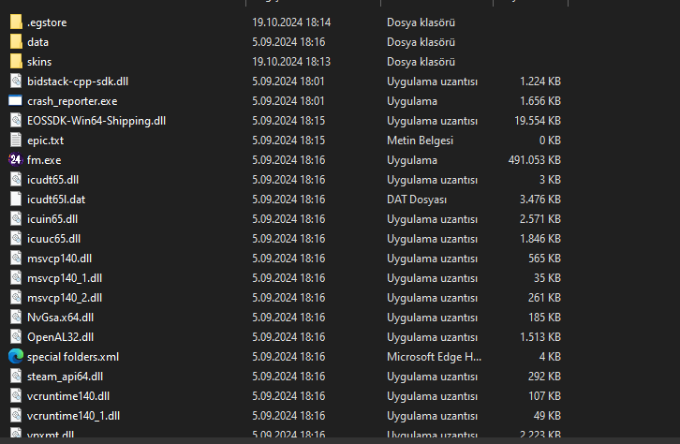680x444 pixels.
Task: Click the 19.554 KB size value
Action: [x=538, y=121]
